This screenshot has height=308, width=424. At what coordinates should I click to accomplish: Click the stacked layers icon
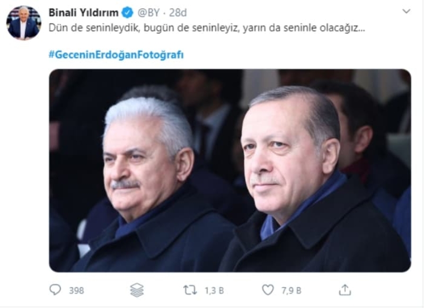tap(137, 290)
